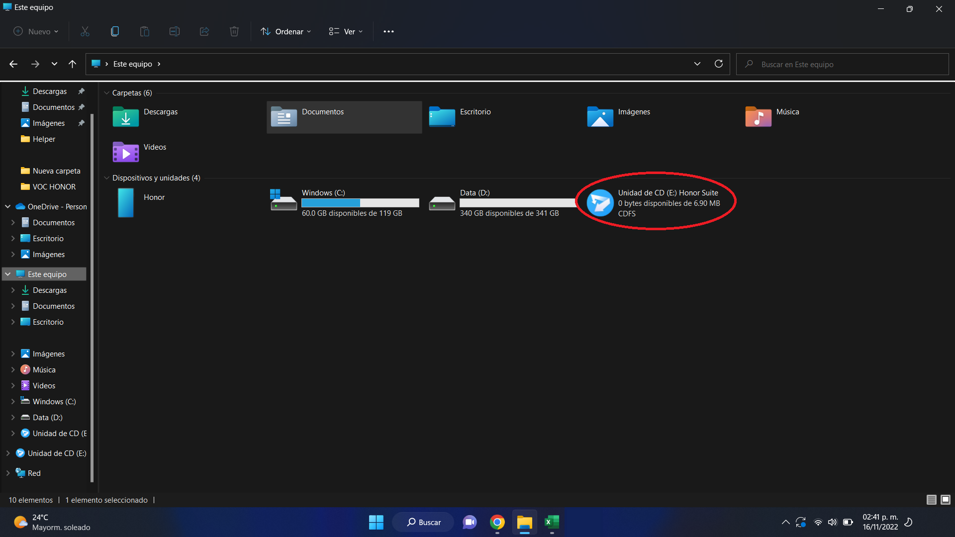Select VOC HONOR folder in sidebar

(x=54, y=187)
